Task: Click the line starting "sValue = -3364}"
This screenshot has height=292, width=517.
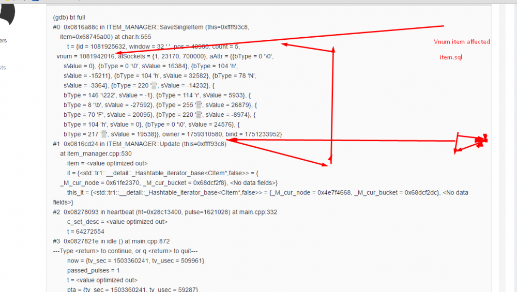Action: [x=139, y=85]
